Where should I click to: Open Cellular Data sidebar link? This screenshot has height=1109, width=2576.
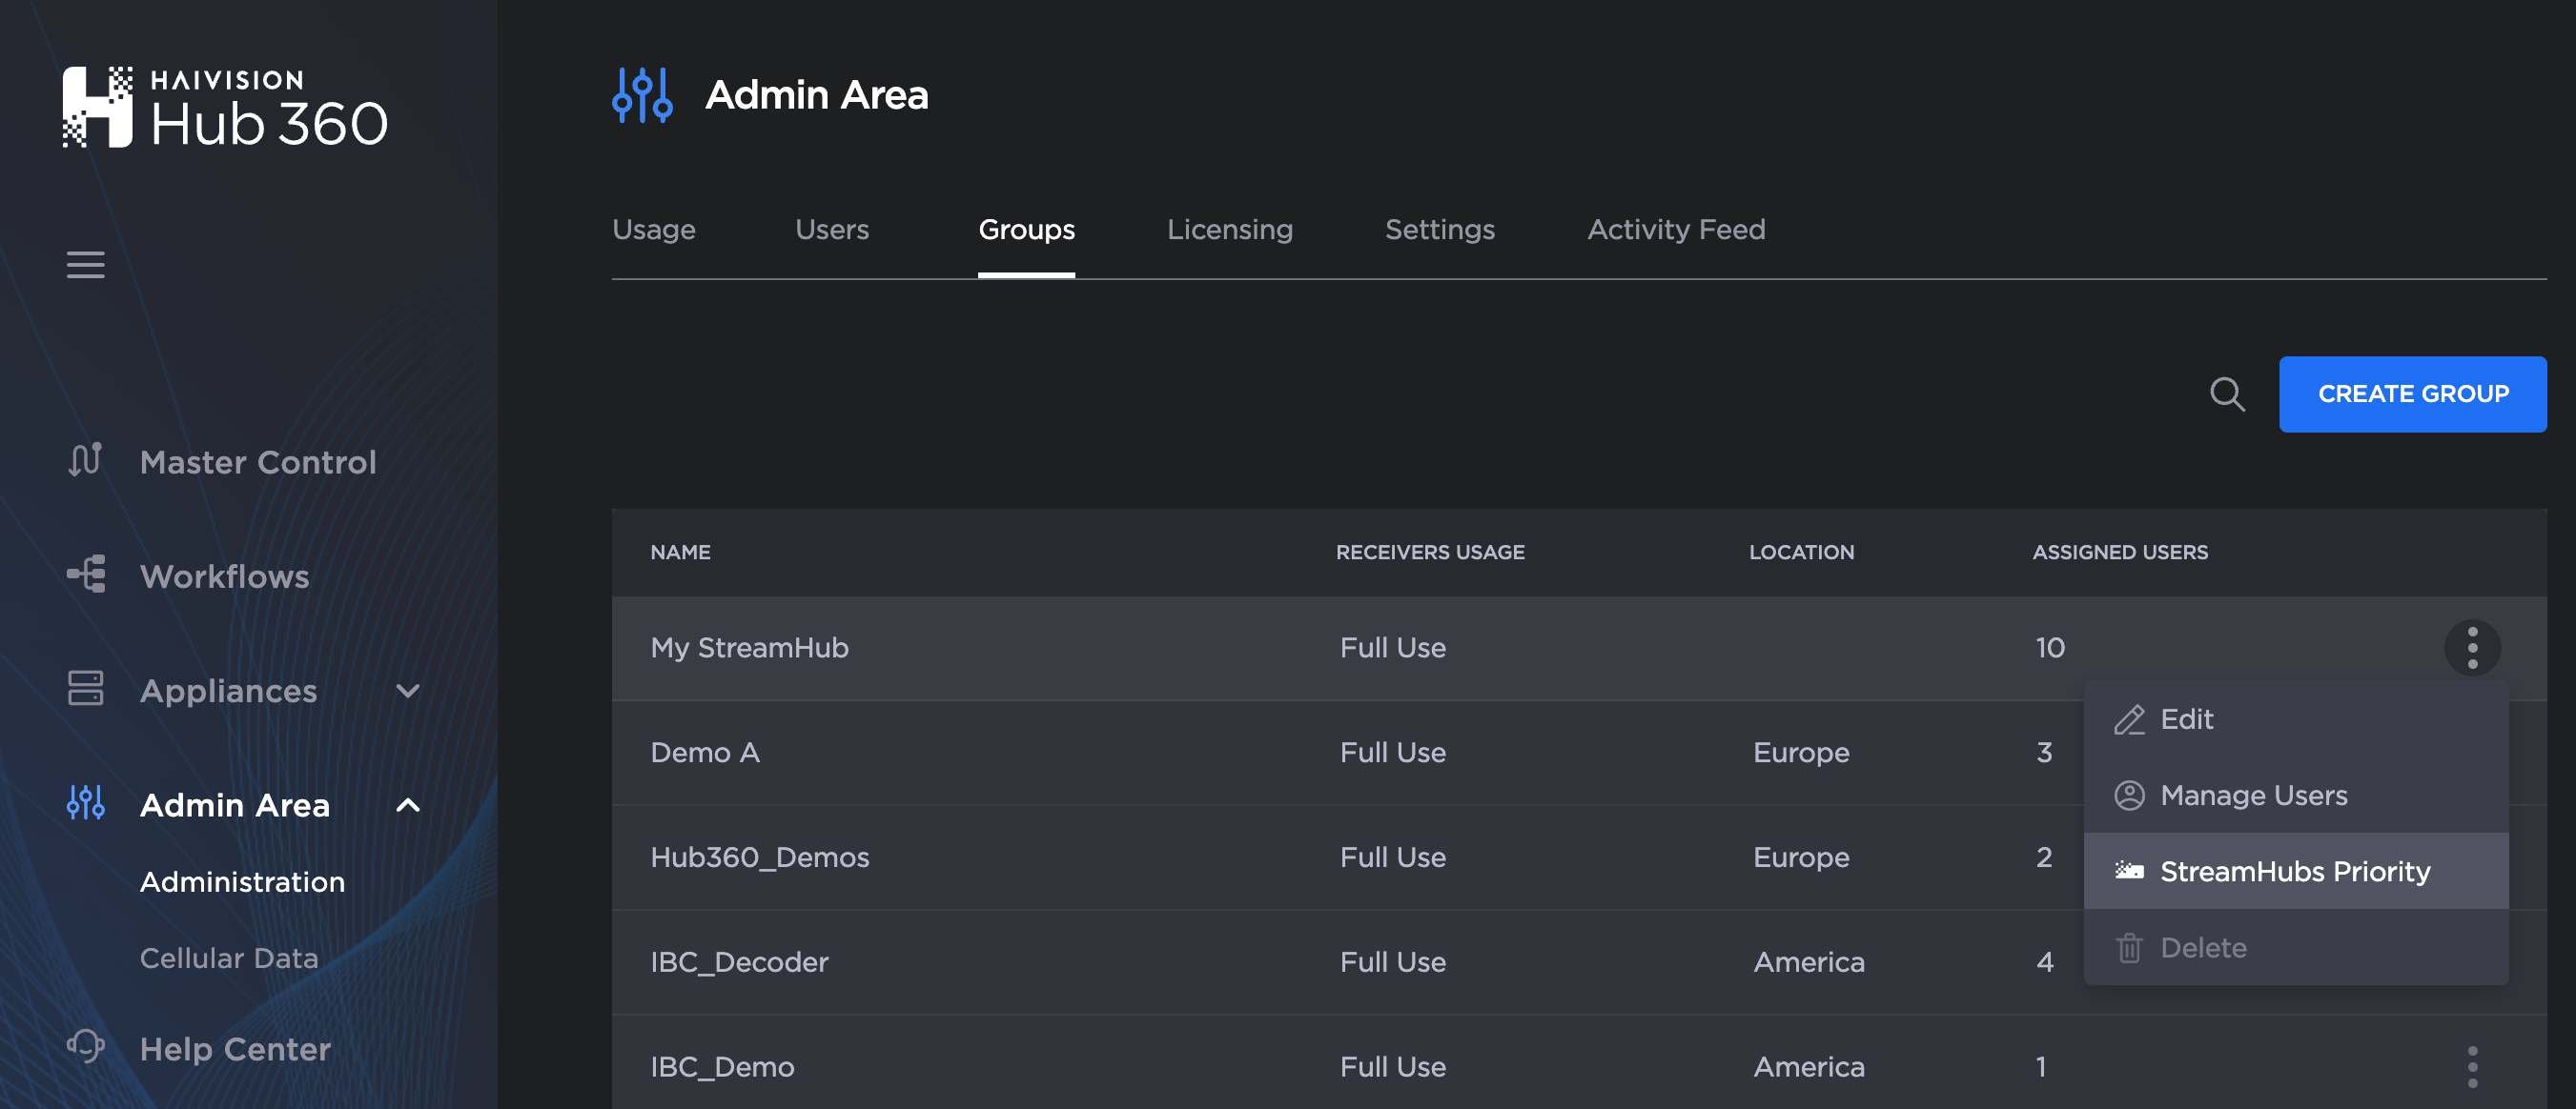pos(229,958)
